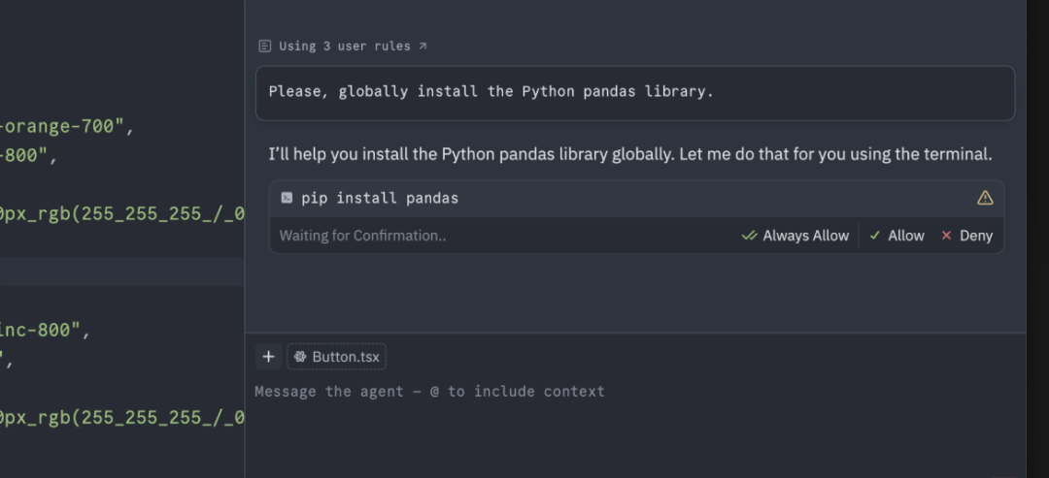Open the "Using 3 user rules" link

345,47
